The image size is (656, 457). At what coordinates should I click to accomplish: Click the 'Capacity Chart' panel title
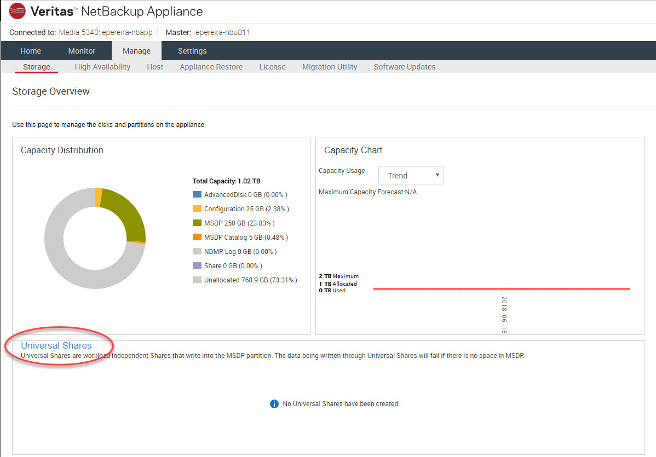pos(353,150)
